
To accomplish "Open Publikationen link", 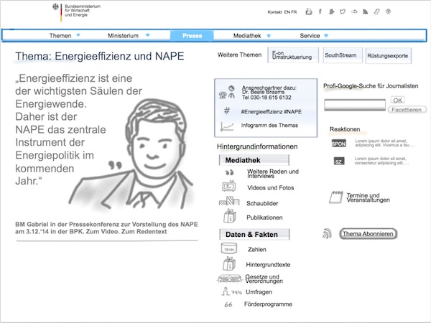I will click(264, 217).
